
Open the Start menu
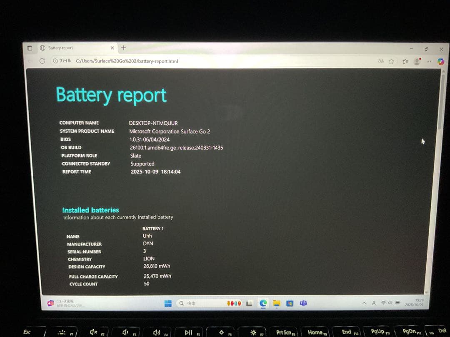coord(168,303)
